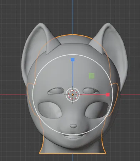Click the green plane scale handle

click(x=92, y=76)
